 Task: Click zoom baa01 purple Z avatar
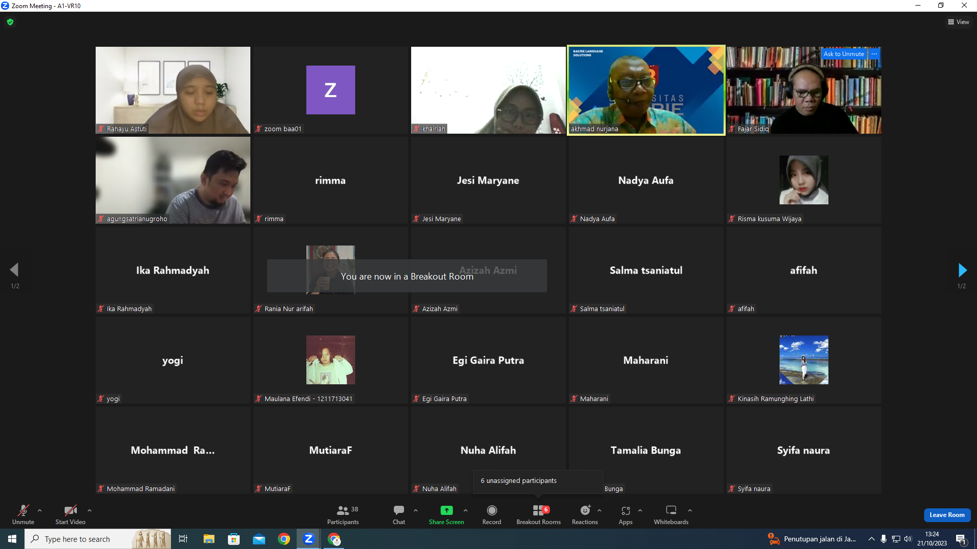[331, 90]
